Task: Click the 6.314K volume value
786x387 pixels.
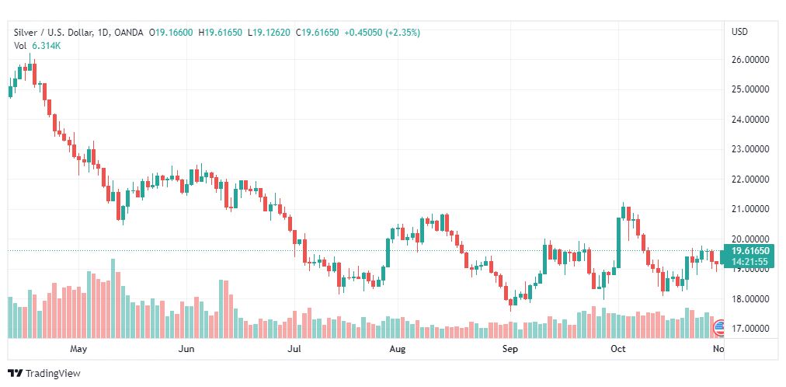Action: 47,46
